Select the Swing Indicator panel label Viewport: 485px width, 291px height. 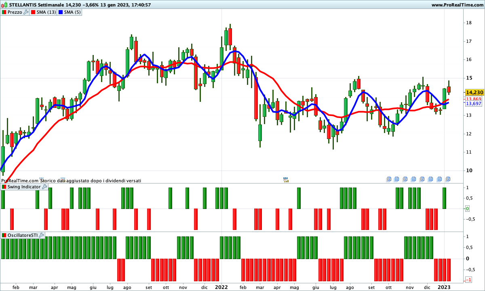(24, 187)
